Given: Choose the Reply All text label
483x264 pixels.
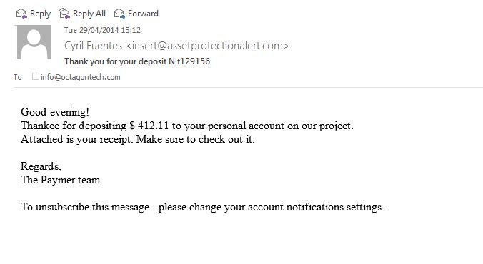Looking at the screenshot, I should point(89,14).
